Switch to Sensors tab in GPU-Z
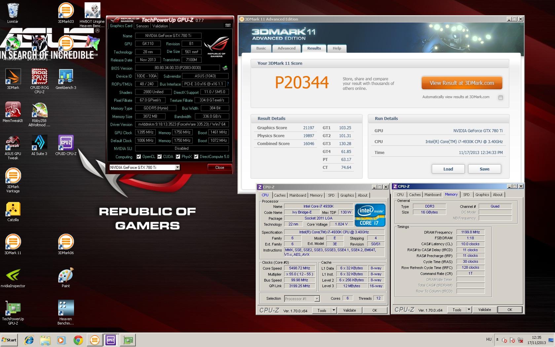The image size is (555, 347). pyautogui.click(x=142, y=26)
